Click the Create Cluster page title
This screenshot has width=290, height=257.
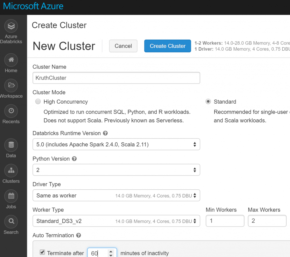coord(59,25)
